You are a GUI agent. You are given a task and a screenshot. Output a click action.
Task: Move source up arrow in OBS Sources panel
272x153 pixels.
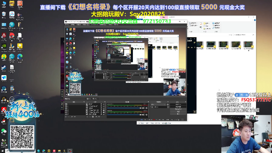[96, 117]
